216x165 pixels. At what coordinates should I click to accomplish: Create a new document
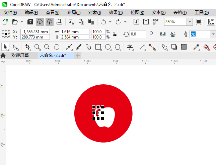[5, 22]
